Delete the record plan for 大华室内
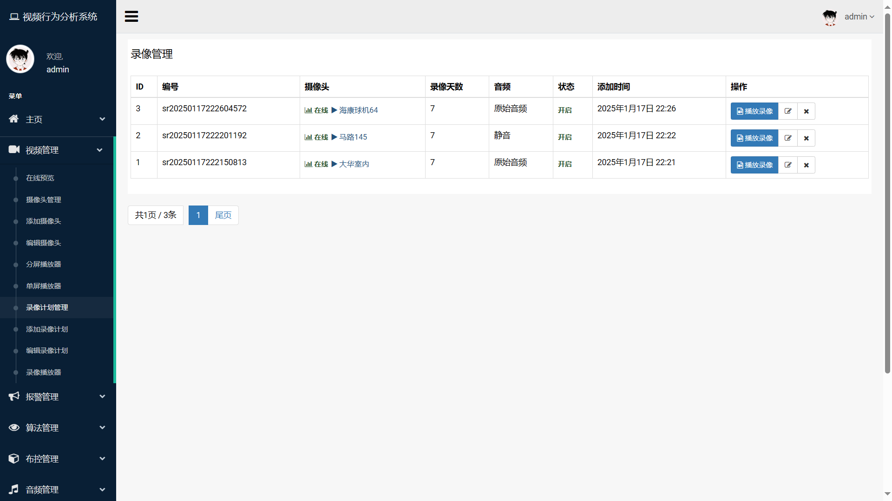The image size is (892, 501). tap(807, 165)
